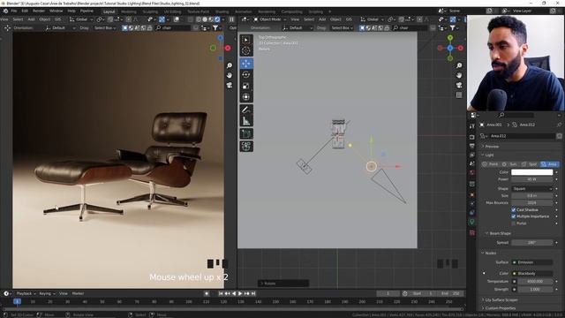Expand the Custom Properties panel
The image size is (565, 318).
pyautogui.click(x=500, y=308)
